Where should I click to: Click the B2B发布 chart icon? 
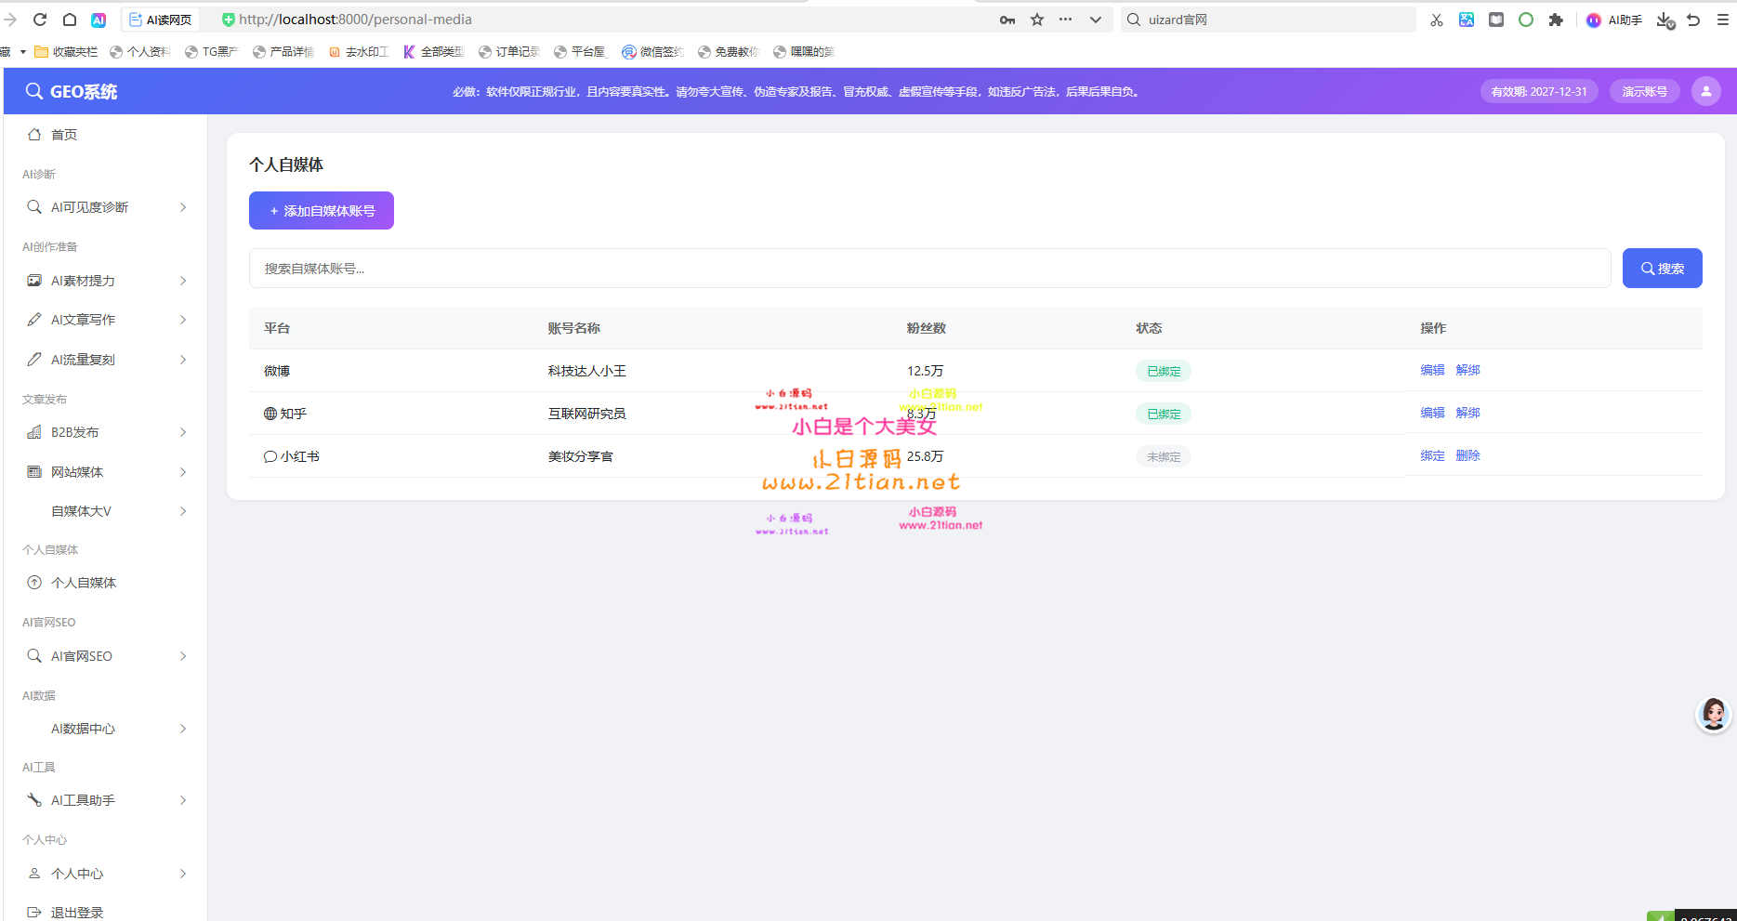34,432
